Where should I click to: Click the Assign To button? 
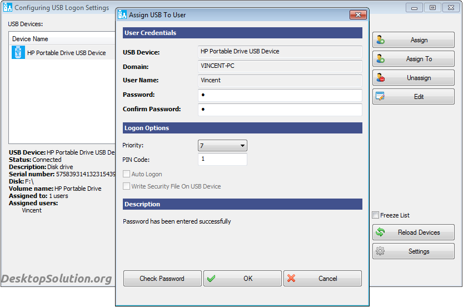[x=413, y=59]
